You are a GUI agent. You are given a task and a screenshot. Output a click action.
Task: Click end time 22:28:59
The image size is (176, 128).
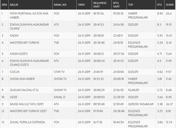(x=119, y=97)
